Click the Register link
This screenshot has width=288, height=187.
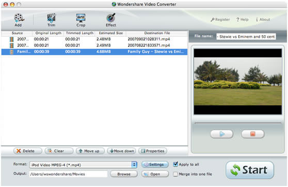point(220,20)
